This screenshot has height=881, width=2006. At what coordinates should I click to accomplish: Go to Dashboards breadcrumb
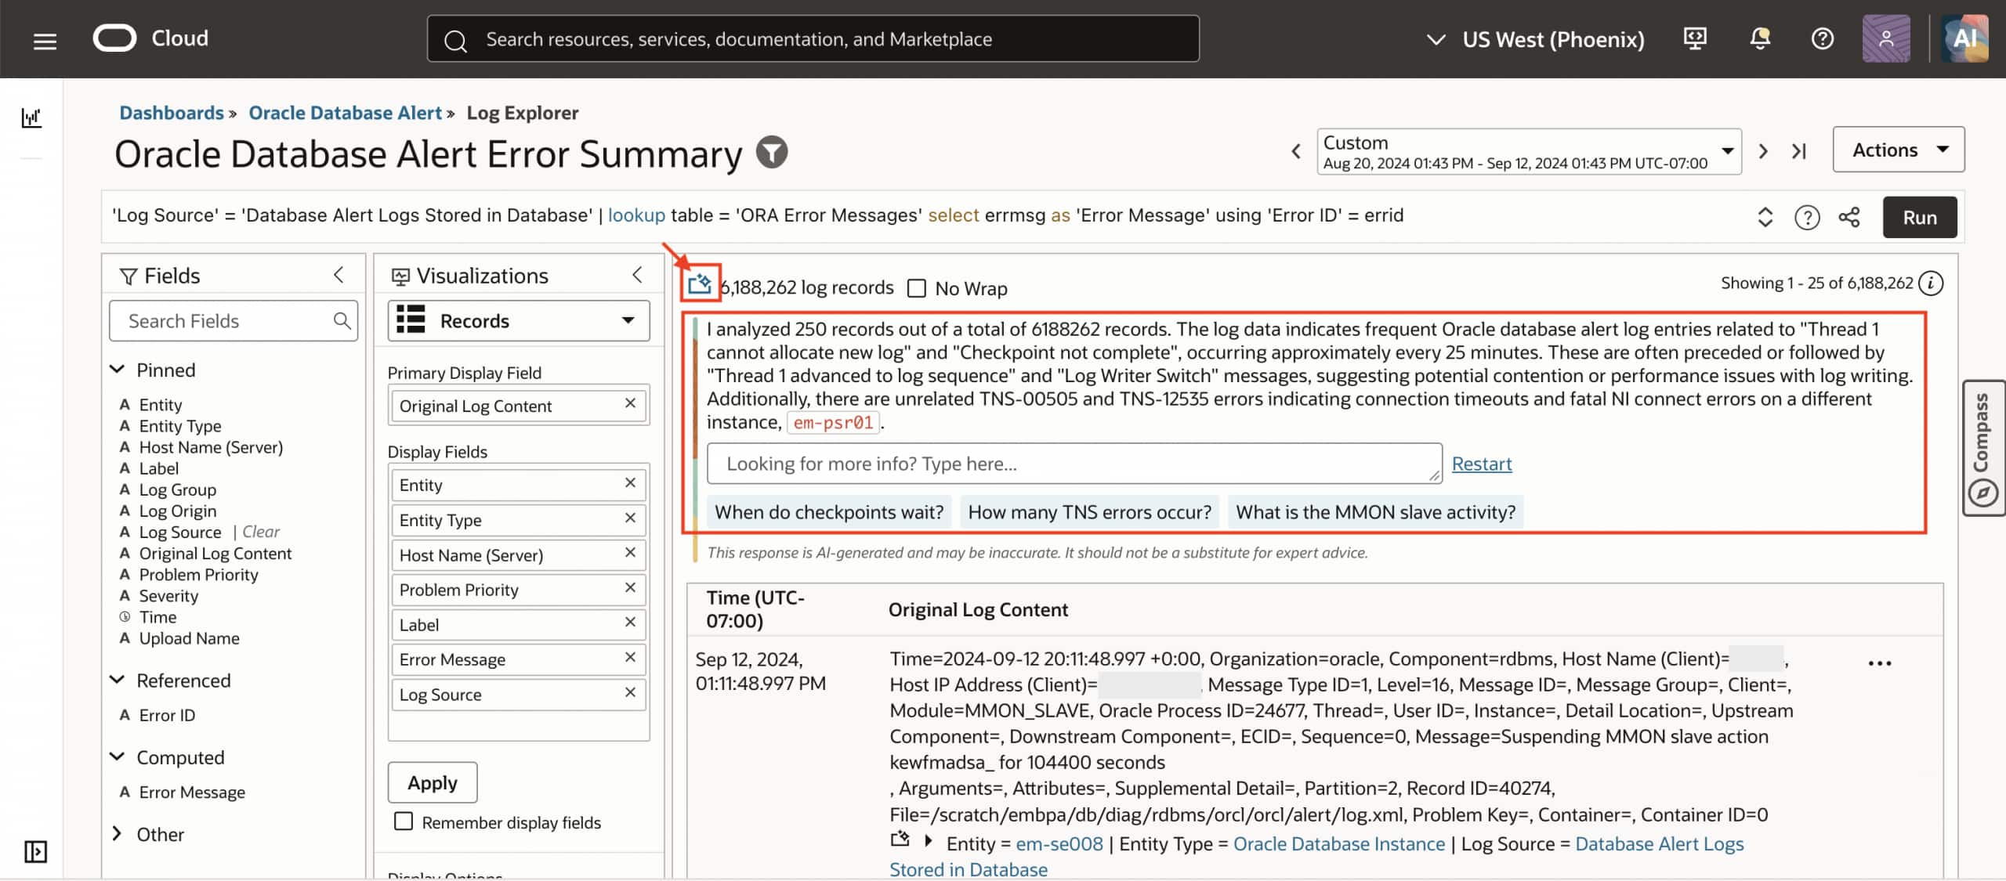(172, 113)
